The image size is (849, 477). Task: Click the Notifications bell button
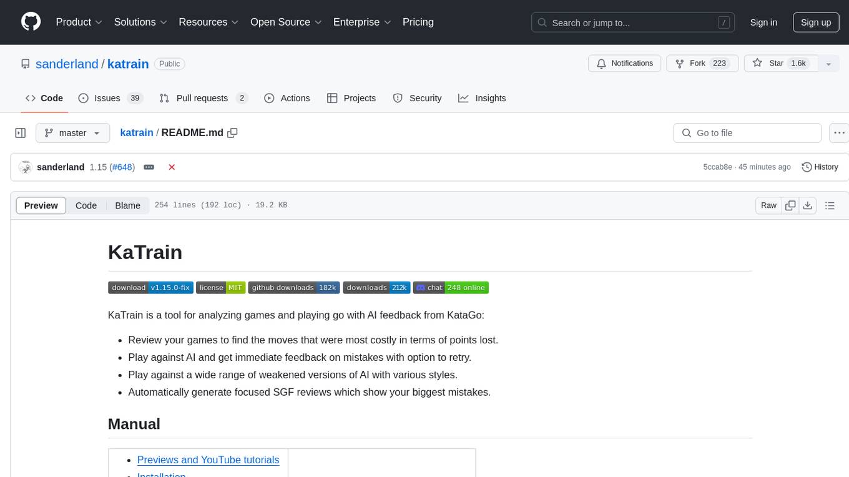pos(625,64)
